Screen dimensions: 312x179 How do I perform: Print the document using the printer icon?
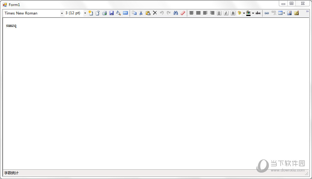pyautogui.click(x=105, y=13)
